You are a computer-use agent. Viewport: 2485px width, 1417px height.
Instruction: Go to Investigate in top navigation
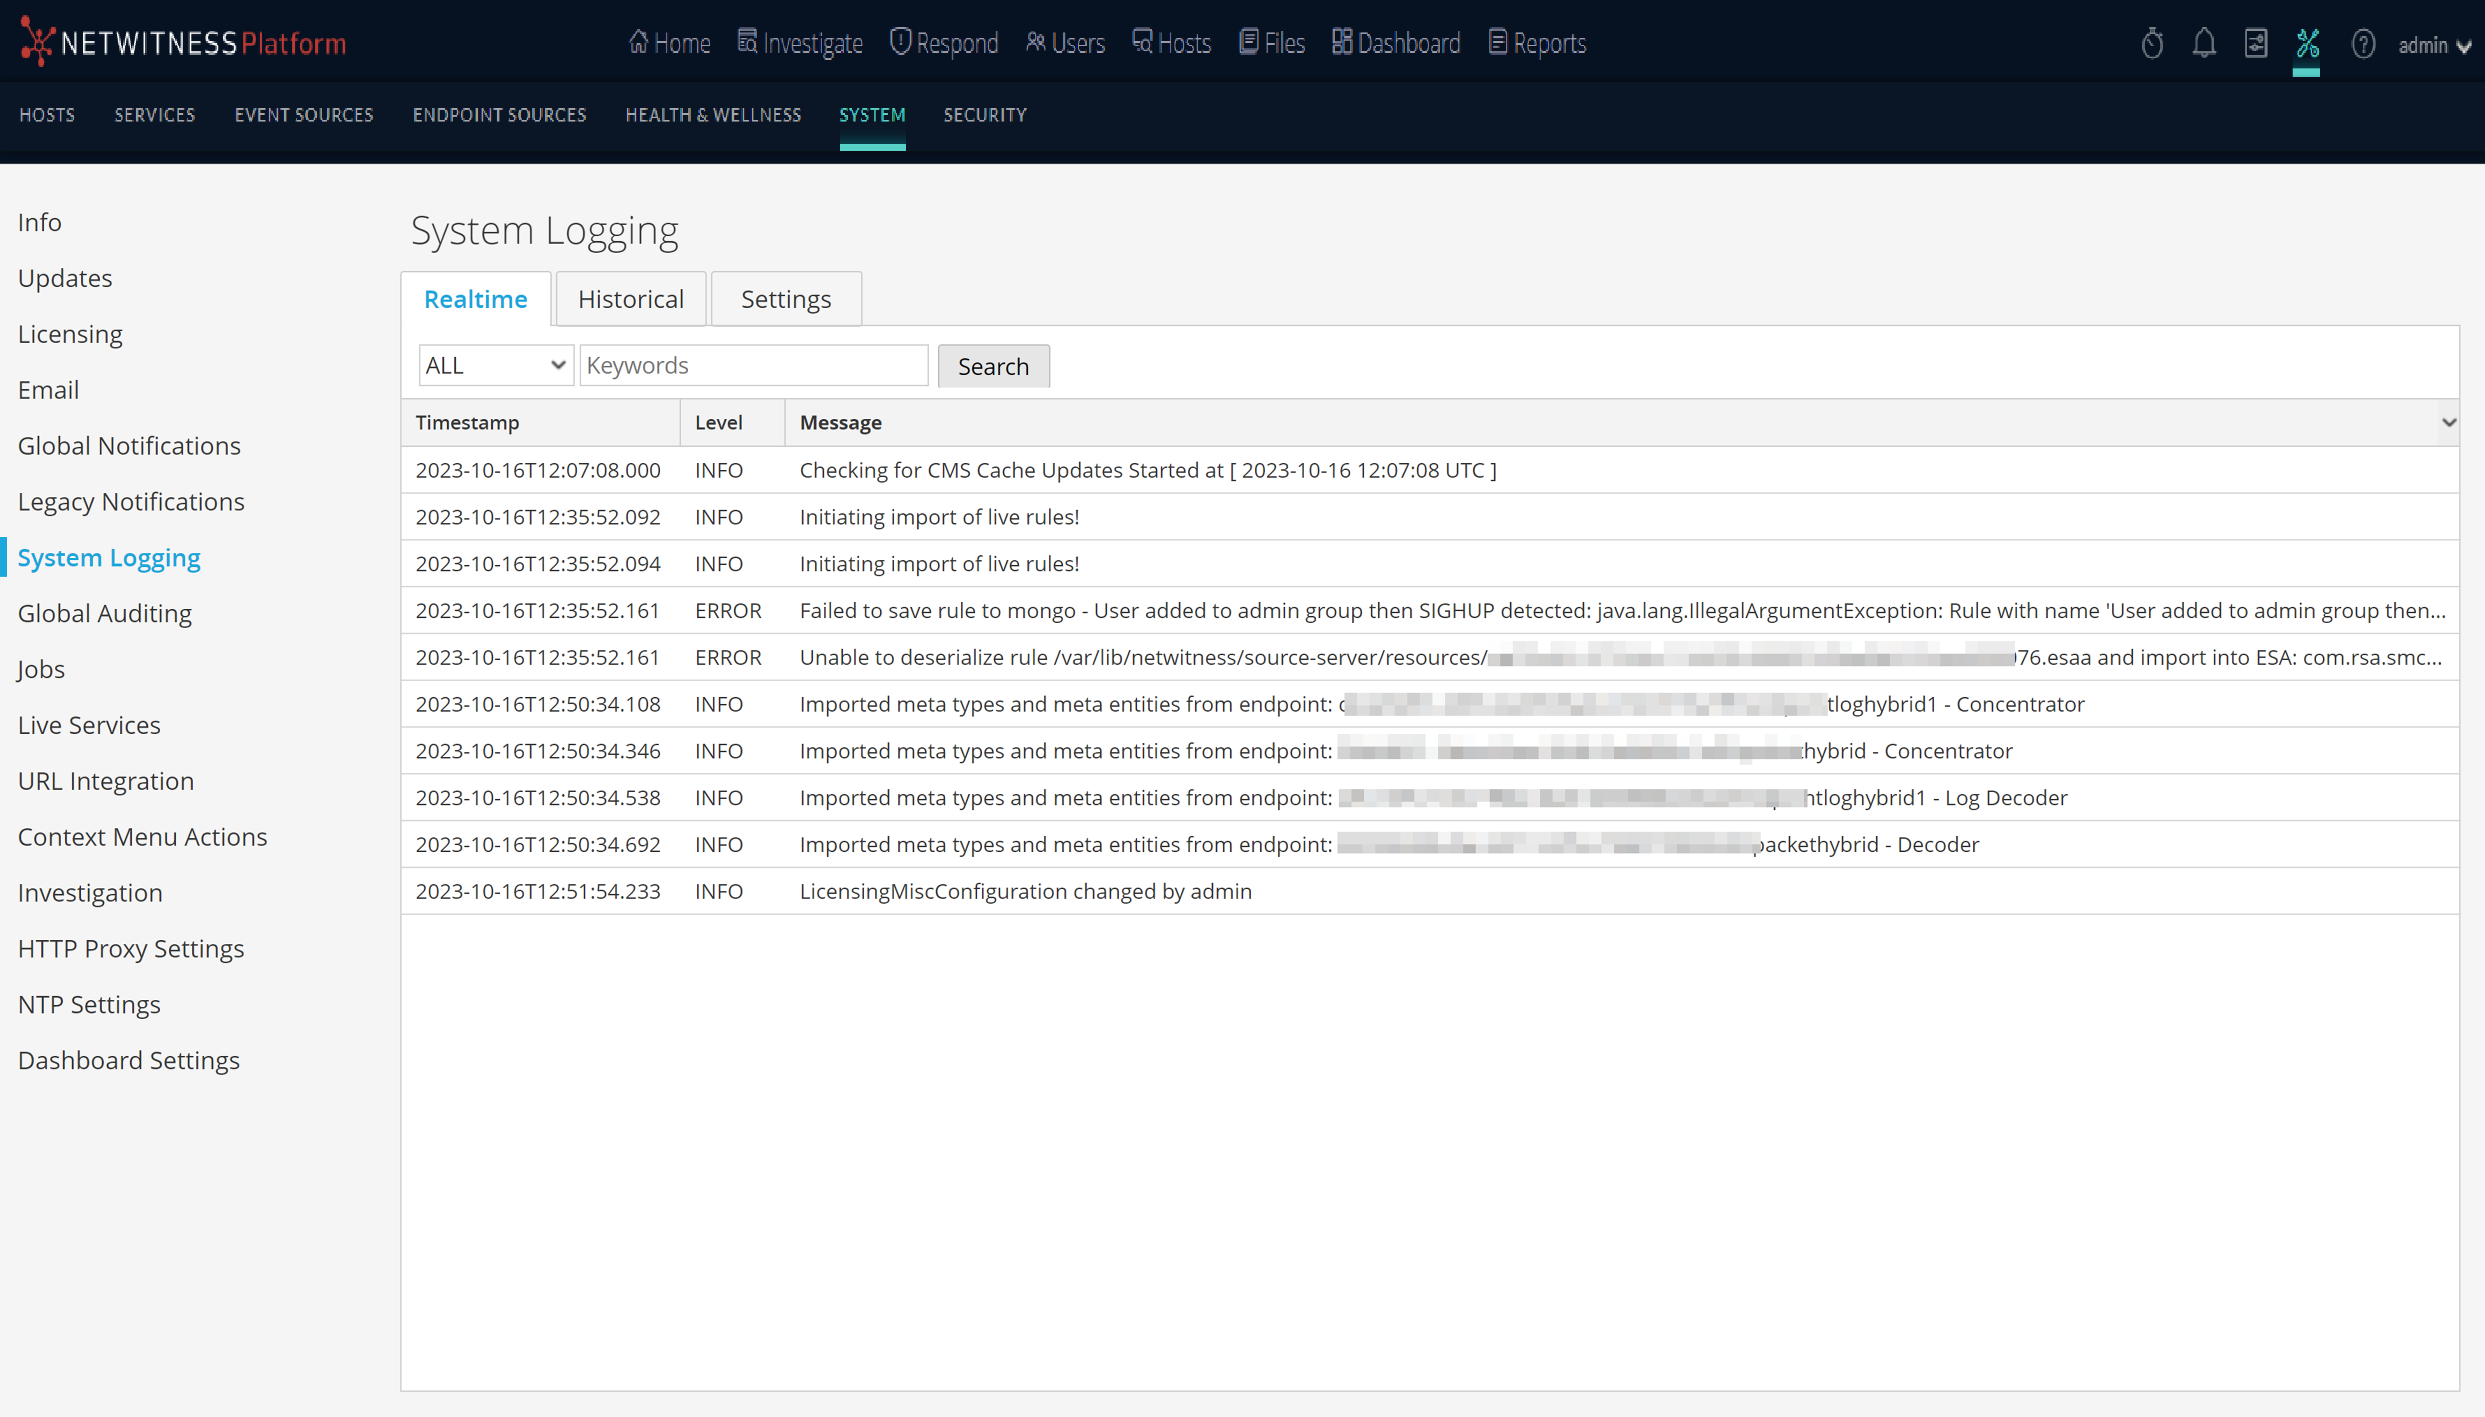(800, 43)
